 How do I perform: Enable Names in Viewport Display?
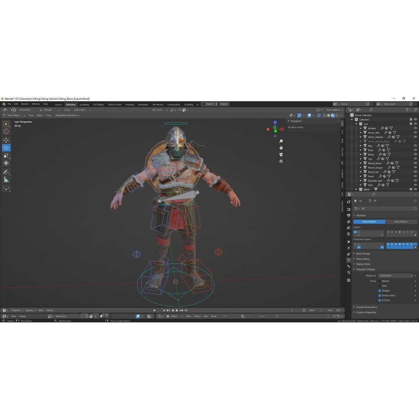(380, 281)
